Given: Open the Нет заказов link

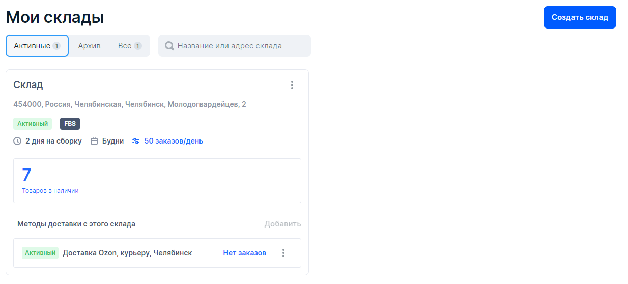Looking at the screenshot, I should [x=244, y=253].
